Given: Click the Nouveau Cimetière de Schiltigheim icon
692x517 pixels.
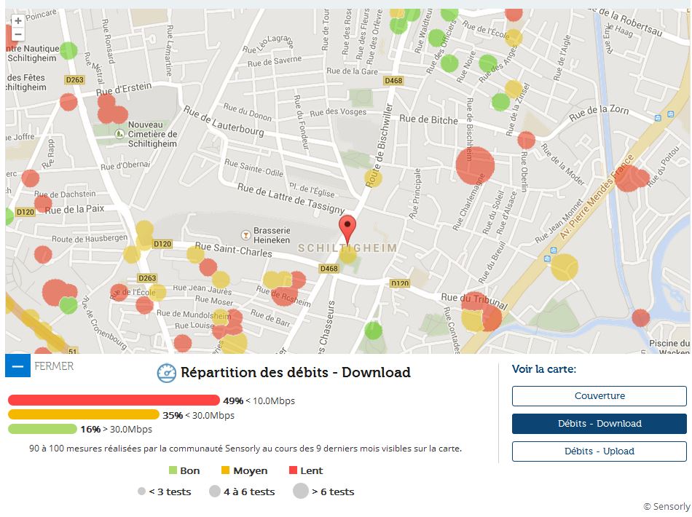Looking at the screenshot, I should (x=119, y=134).
